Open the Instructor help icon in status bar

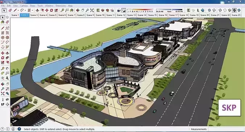tap(19, 129)
